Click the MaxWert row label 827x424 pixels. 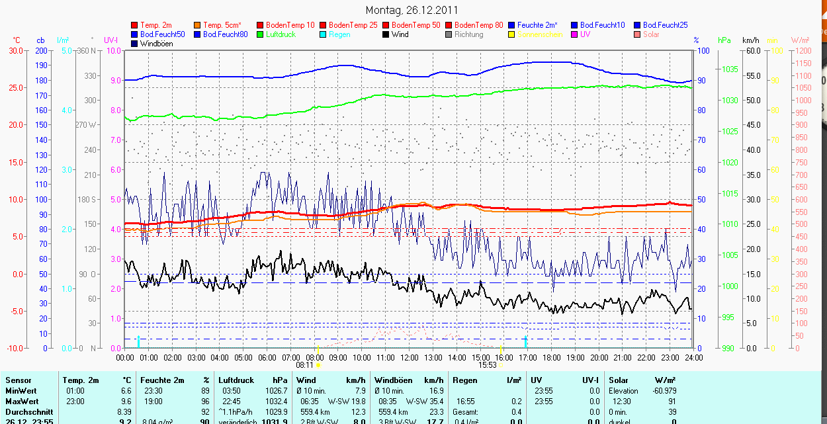click(x=21, y=402)
